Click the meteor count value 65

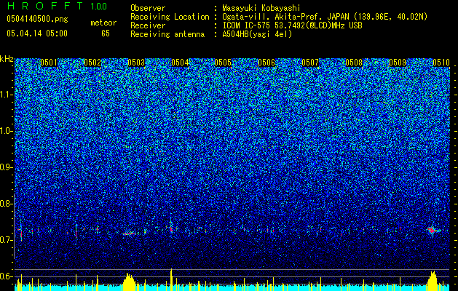(x=106, y=33)
